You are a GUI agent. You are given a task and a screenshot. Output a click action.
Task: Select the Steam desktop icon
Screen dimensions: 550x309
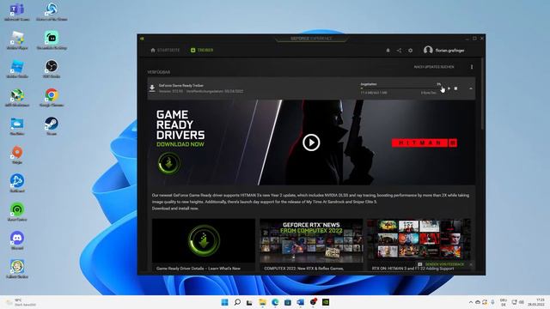52,126
